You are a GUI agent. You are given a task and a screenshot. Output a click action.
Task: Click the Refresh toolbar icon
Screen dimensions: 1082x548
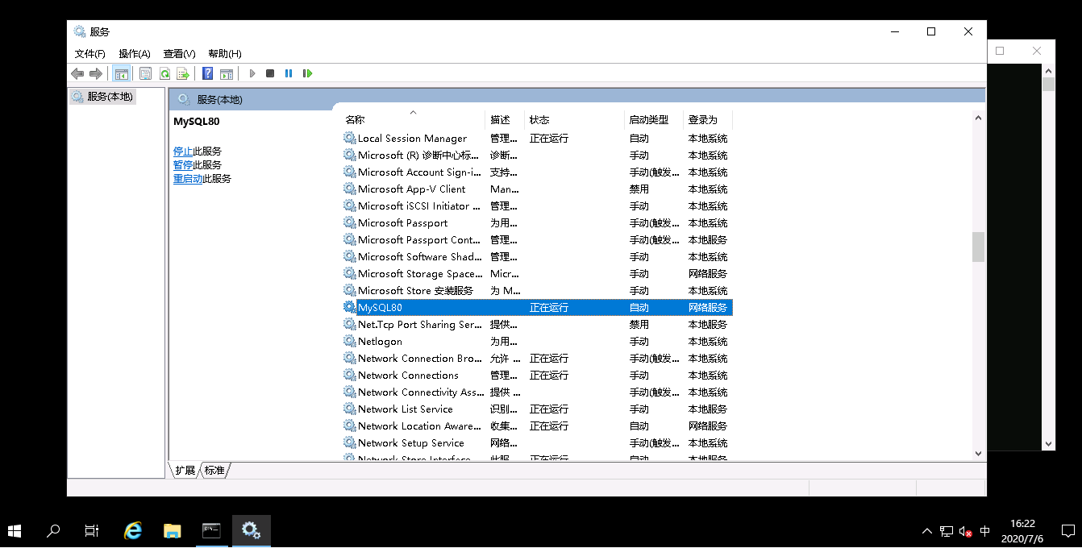point(164,73)
